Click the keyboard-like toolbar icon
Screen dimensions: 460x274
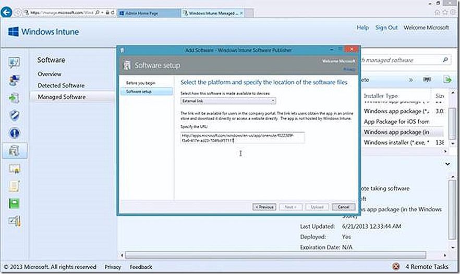pos(427,80)
